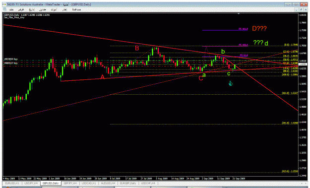Click the '(261.8) : 1.4268' Fibonacci level label
This screenshot has width=310, height=188.
(x=290, y=123)
